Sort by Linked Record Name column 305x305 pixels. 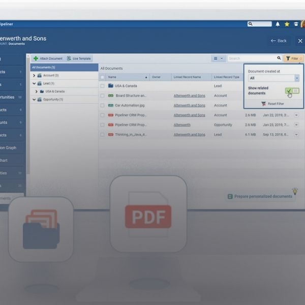tap(191, 77)
